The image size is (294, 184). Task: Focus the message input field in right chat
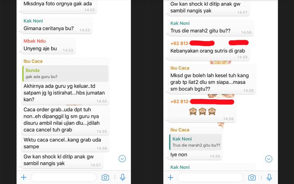[210, 177]
